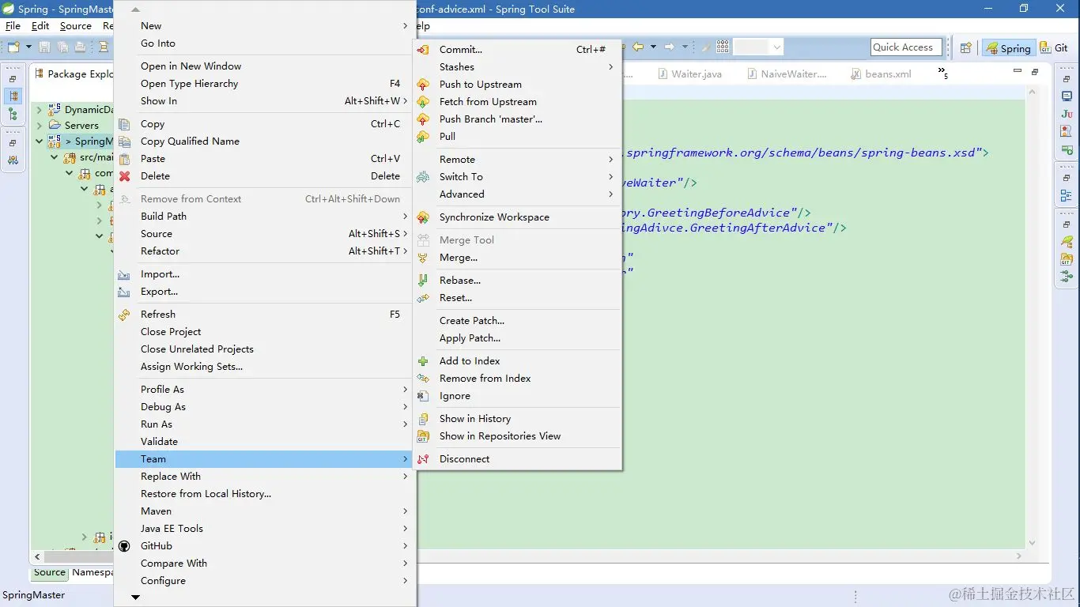Click the editor vertical scrollbar down arrow
The image size is (1080, 607).
coord(1031,543)
